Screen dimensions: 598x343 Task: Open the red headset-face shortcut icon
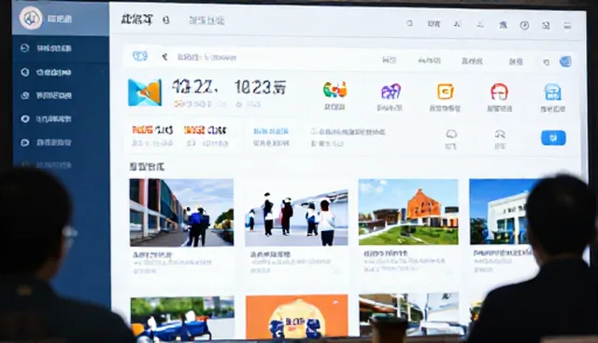pyautogui.click(x=499, y=91)
